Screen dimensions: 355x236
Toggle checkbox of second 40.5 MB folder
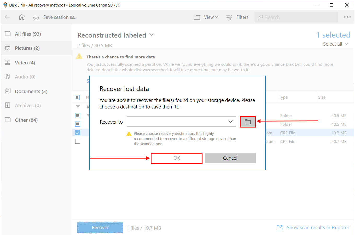click(x=78, y=124)
